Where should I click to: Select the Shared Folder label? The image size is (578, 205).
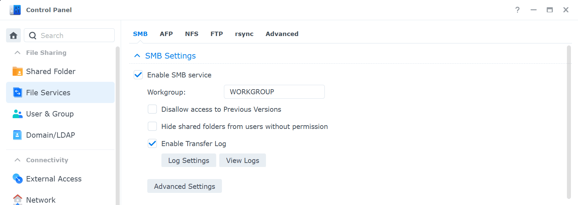[51, 71]
